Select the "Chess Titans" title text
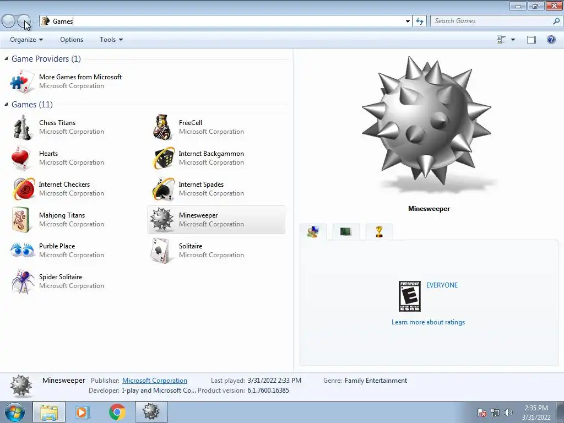Image resolution: width=564 pixels, height=423 pixels. [57, 122]
